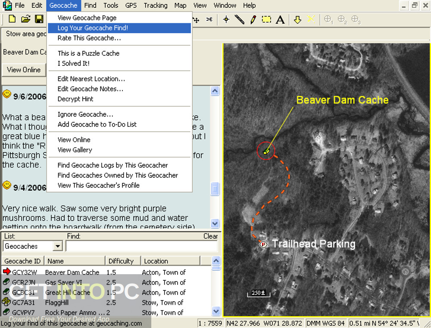Click inside the Find text field
Screen dimensions: 431x328
(x=142, y=246)
